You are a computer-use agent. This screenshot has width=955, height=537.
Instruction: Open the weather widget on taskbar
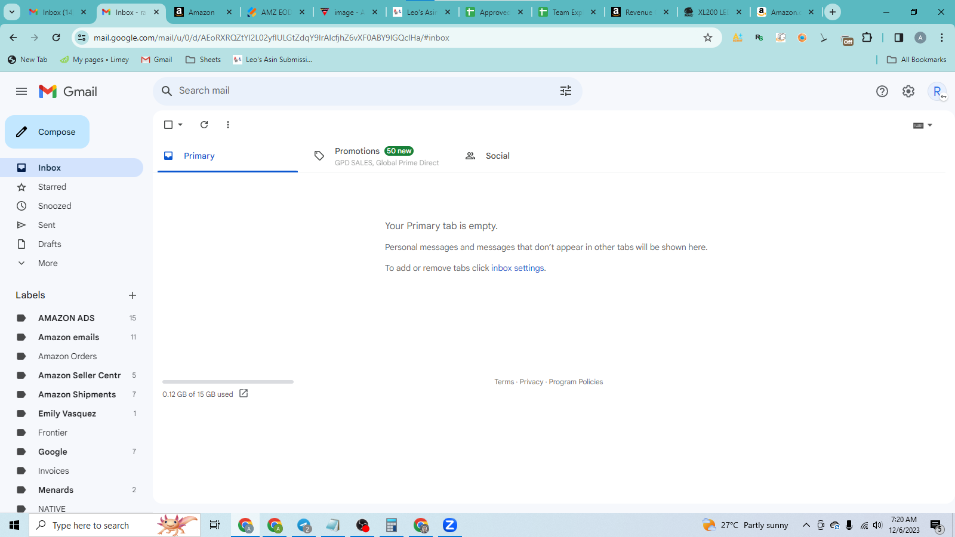tap(745, 525)
